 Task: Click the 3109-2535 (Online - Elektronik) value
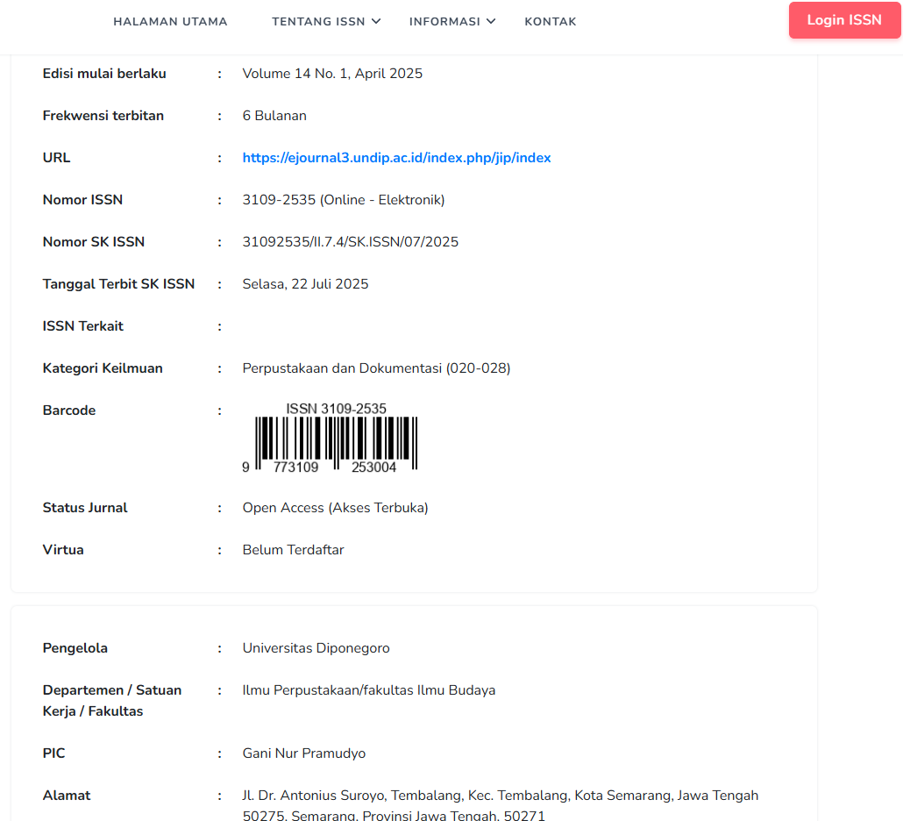(343, 200)
